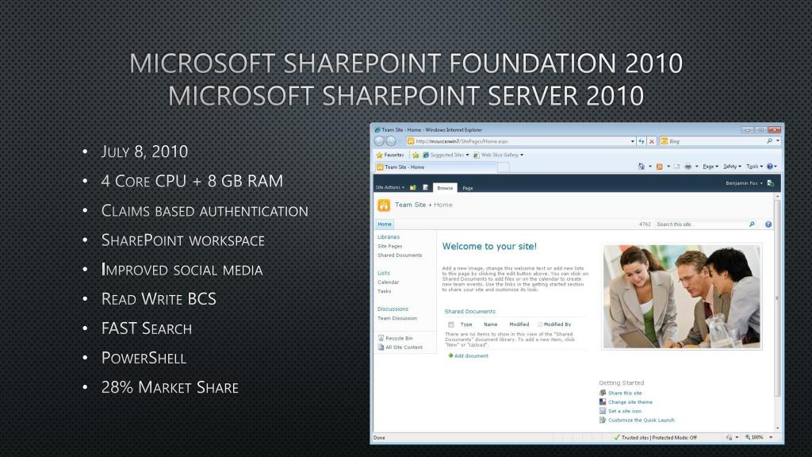This screenshot has width=812, height=457.
Task: Click the Change site theme icon
Action: [603, 401]
